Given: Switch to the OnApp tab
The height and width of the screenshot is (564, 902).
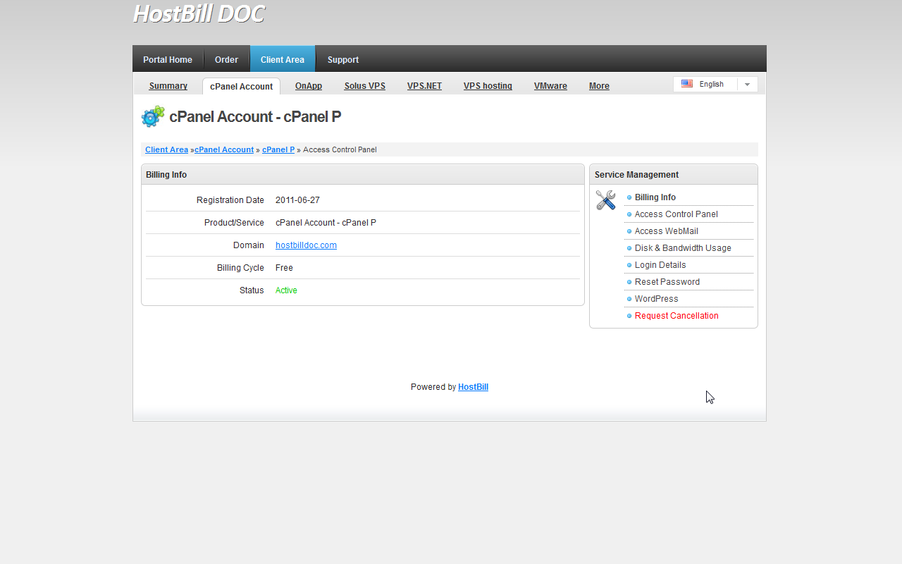Looking at the screenshot, I should click(x=309, y=86).
